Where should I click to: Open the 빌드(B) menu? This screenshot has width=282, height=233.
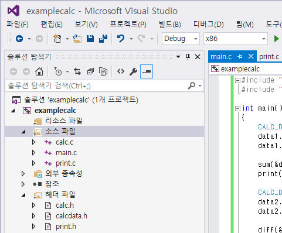(170, 25)
